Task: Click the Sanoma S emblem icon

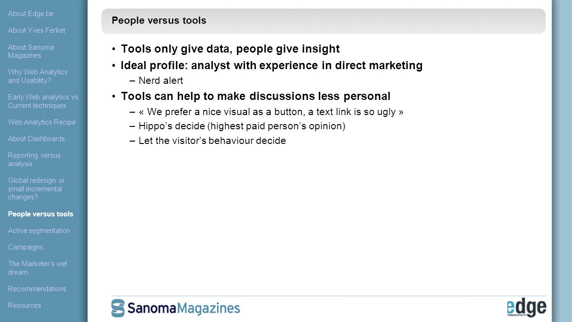Action: coord(118,308)
